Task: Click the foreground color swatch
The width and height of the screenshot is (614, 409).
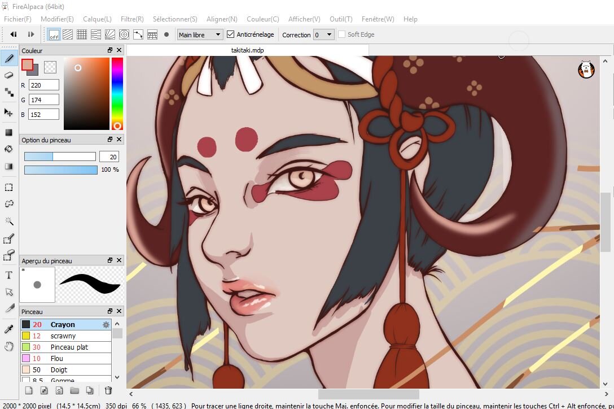Action: click(27, 65)
